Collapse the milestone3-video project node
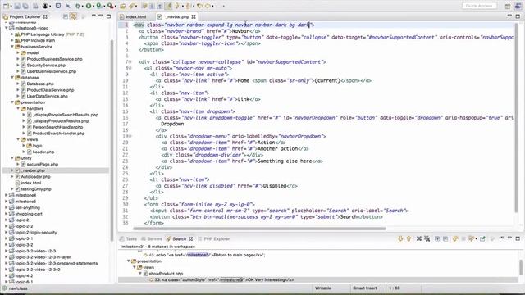 click(7, 28)
